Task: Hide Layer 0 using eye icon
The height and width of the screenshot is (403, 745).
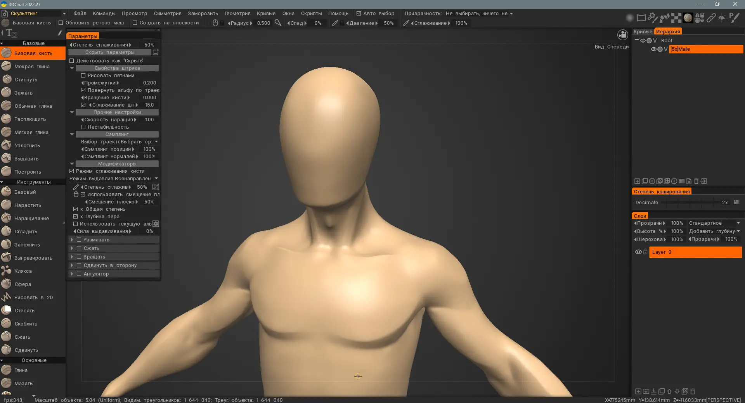Action: click(638, 252)
